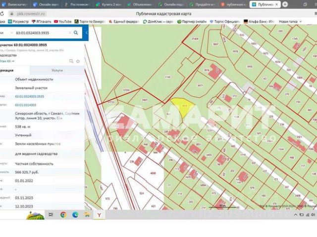Open Yandex Browser from the taskbar

(x=99, y=215)
